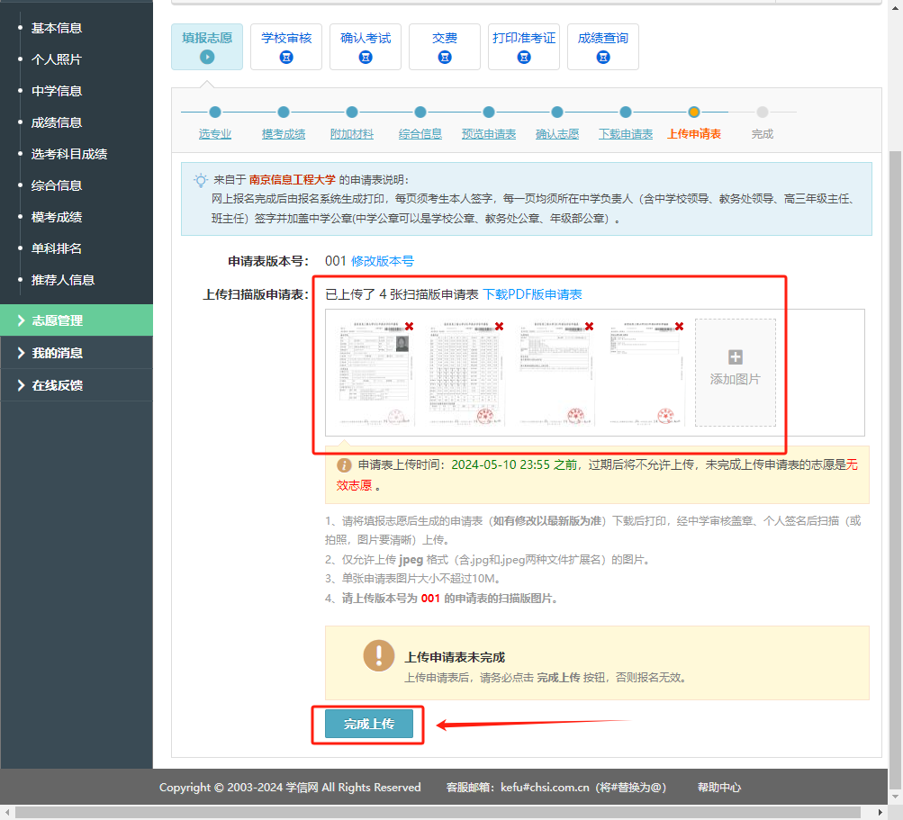Click the info icon beside 申请表上传时间
903x820 pixels.
tap(344, 465)
